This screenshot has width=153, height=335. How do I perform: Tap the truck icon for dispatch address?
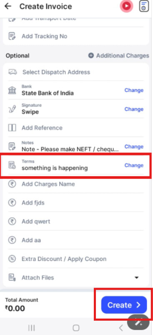point(13,72)
